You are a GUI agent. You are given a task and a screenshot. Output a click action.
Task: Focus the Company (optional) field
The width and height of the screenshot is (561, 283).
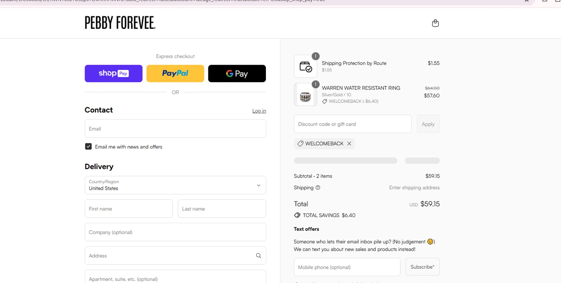click(175, 232)
